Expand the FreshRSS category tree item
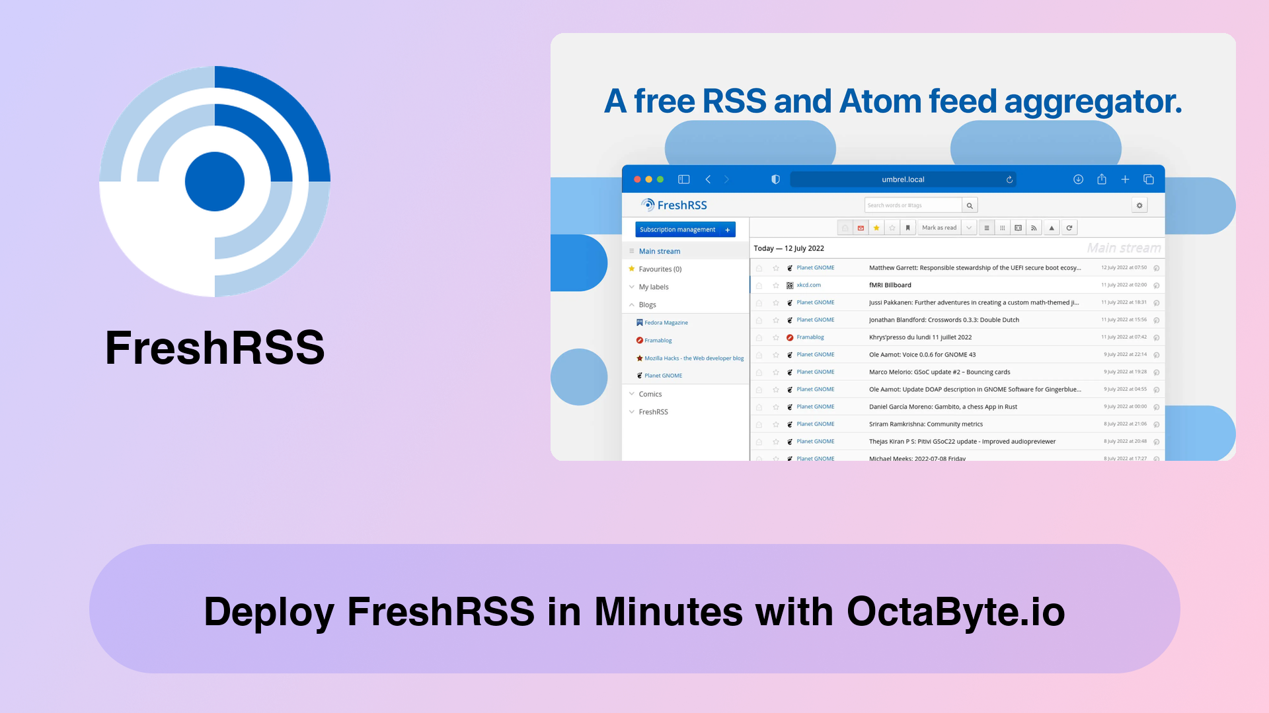 click(633, 411)
